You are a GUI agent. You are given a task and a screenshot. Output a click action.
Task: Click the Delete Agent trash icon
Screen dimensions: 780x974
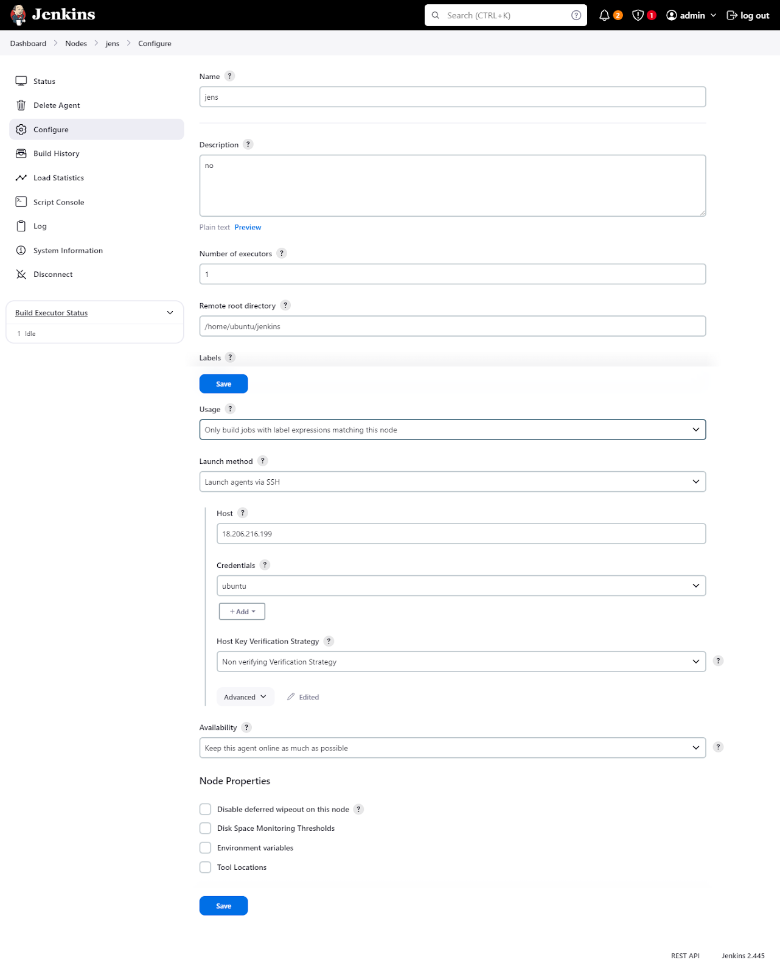tap(21, 105)
